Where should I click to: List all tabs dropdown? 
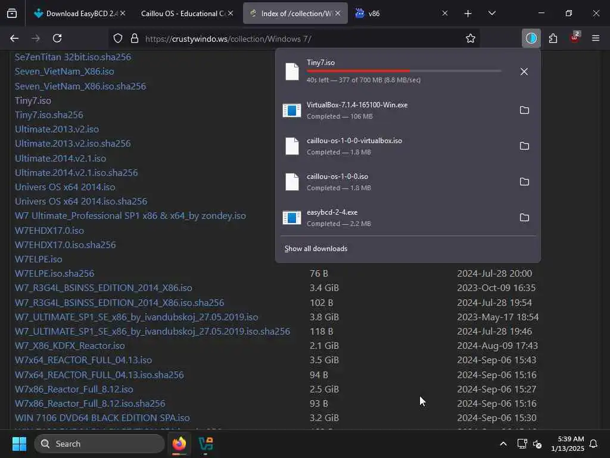[491, 14]
